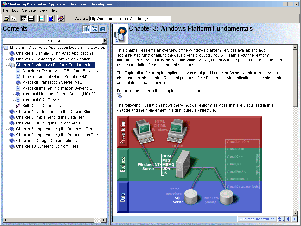This screenshot has width=301, height=226.
Task: Click the Related Information link
Action: 257,219
